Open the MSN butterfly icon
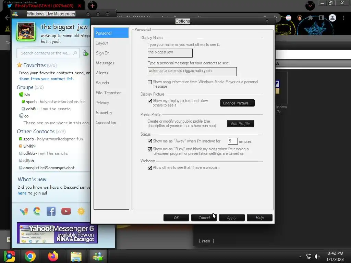This screenshot has height=263, width=351. tap(24, 211)
